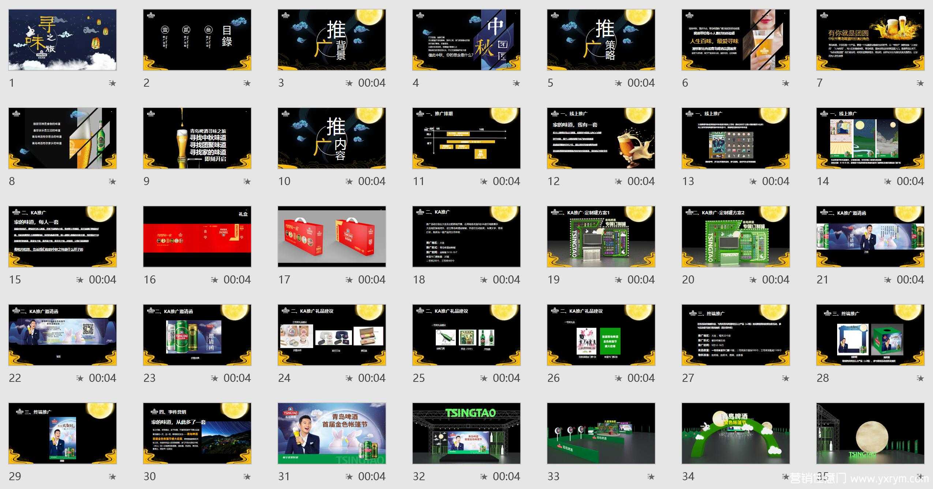Screen dimensions: 933x489
Task: Click the transition star icon under slide 10
Action: click(x=349, y=182)
